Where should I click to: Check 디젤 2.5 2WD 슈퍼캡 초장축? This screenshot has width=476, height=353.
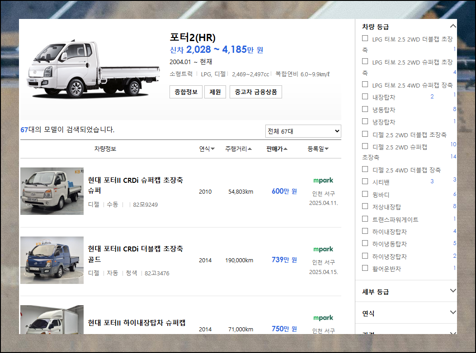tap(365, 146)
